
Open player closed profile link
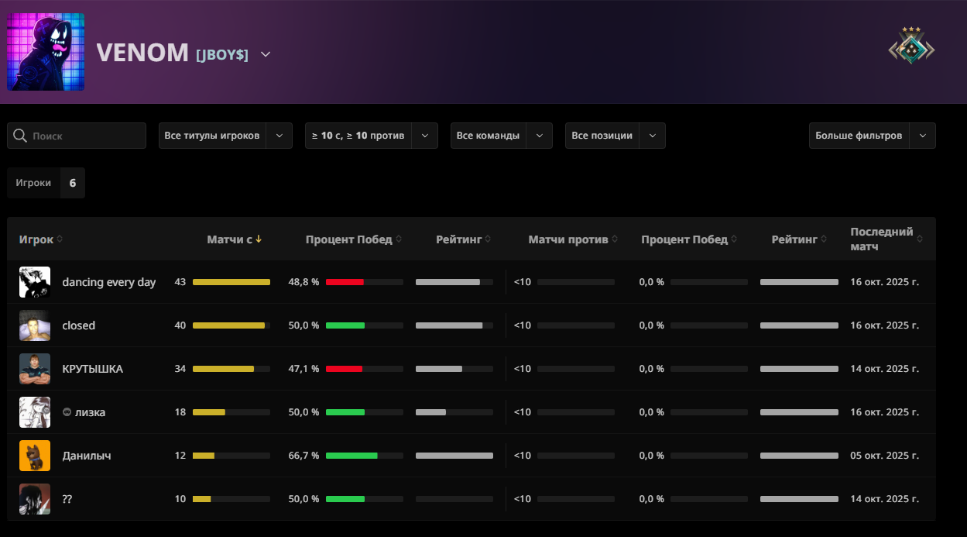(79, 325)
